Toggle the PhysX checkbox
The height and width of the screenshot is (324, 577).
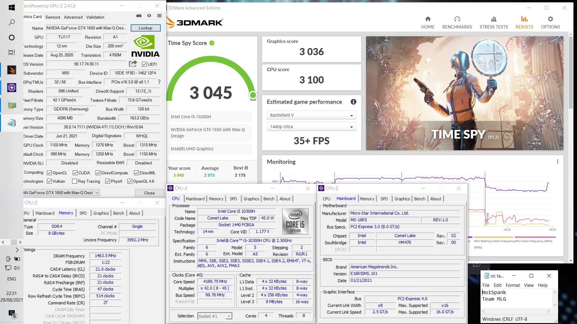pyautogui.click(x=108, y=181)
